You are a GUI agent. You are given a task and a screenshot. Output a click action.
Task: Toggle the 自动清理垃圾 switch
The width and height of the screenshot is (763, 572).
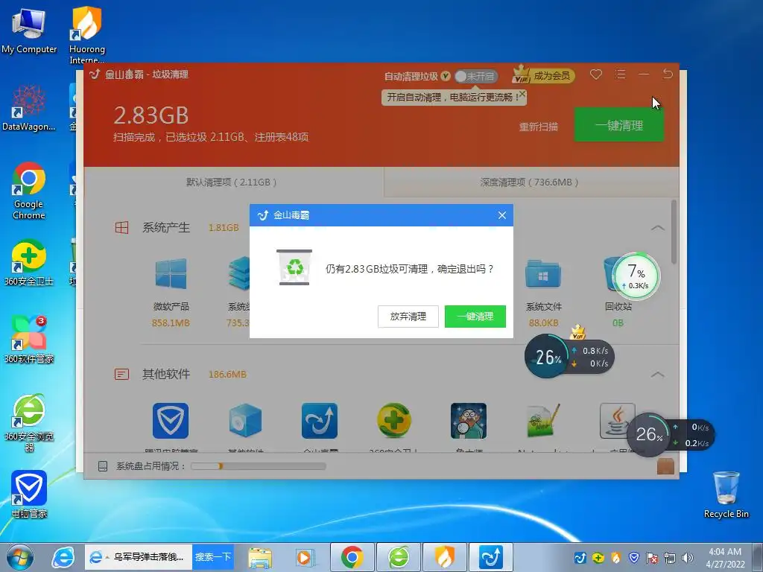tap(475, 77)
